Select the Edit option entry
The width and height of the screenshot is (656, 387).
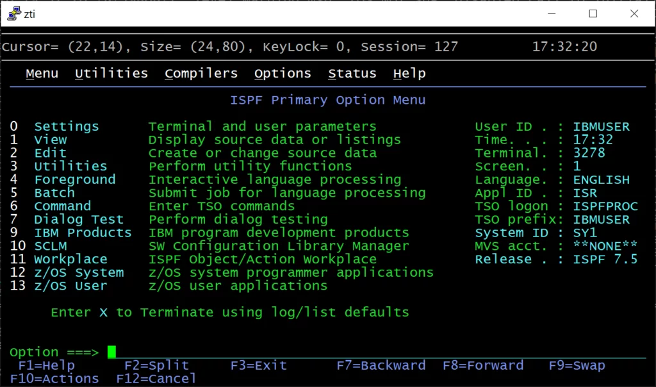click(x=50, y=153)
